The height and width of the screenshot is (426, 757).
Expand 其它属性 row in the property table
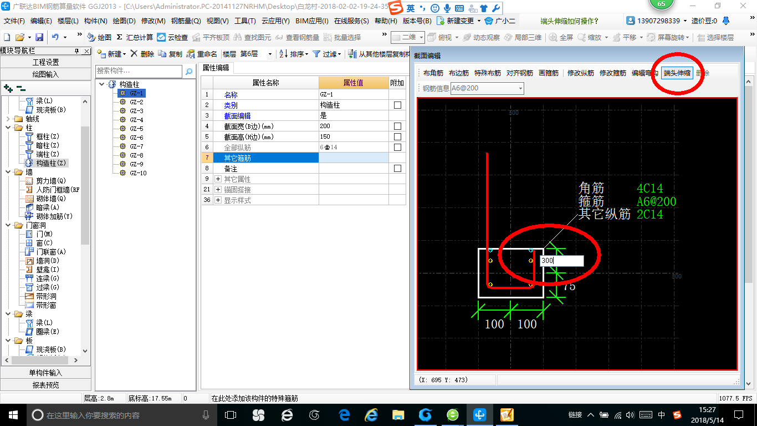[x=218, y=179]
